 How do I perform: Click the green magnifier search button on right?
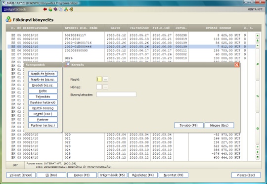point(258,64)
